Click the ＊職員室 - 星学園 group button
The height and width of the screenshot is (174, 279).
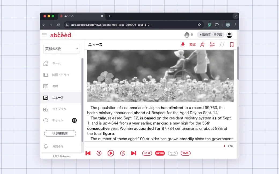tap(211, 35)
